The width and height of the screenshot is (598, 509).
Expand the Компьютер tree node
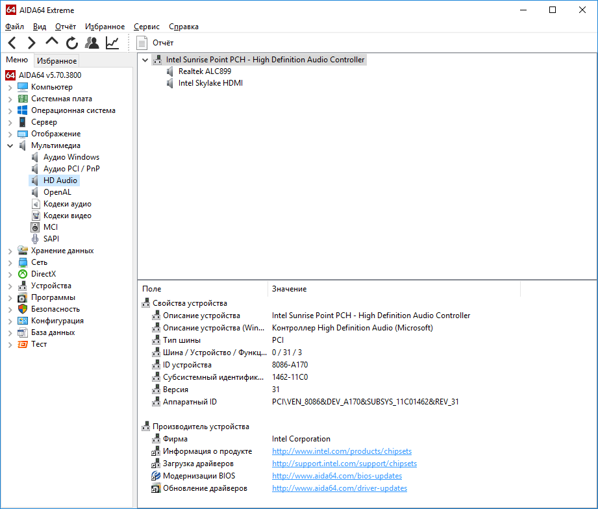10,87
